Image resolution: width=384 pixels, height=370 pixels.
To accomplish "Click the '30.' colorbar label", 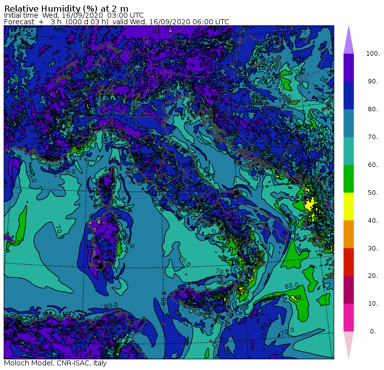I will [x=373, y=249].
